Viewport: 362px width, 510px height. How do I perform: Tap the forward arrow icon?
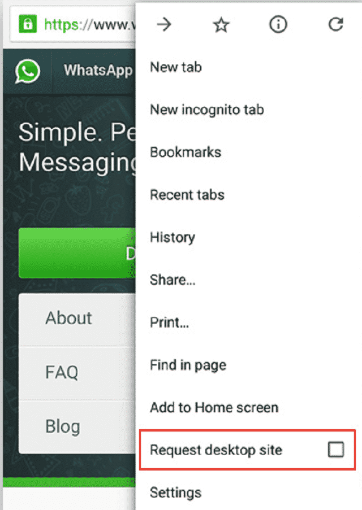pos(164,24)
